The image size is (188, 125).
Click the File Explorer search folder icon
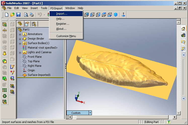(x=183, y=42)
